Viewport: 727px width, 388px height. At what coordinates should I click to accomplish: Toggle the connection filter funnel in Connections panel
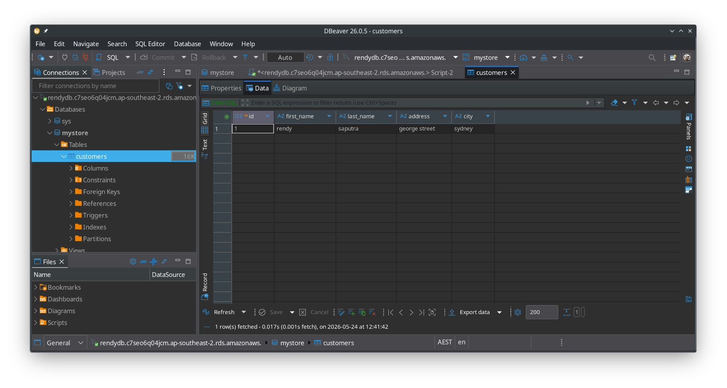pos(179,86)
